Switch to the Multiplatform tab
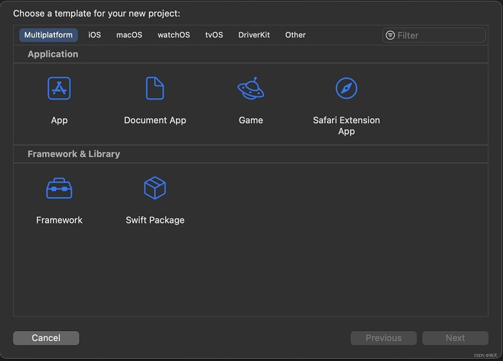The height and width of the screenshot is (361, 503). [x=48, y=35]
